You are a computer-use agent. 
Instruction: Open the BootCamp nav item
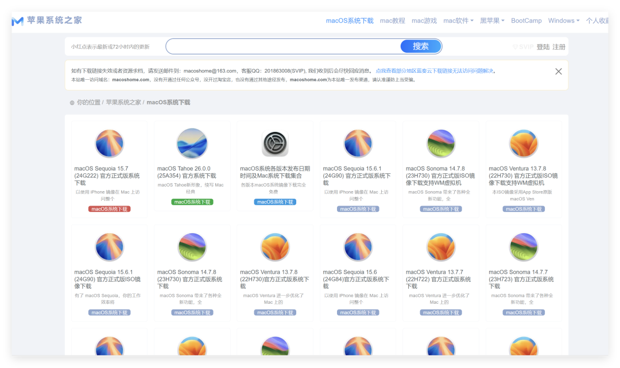click(526, 21)
